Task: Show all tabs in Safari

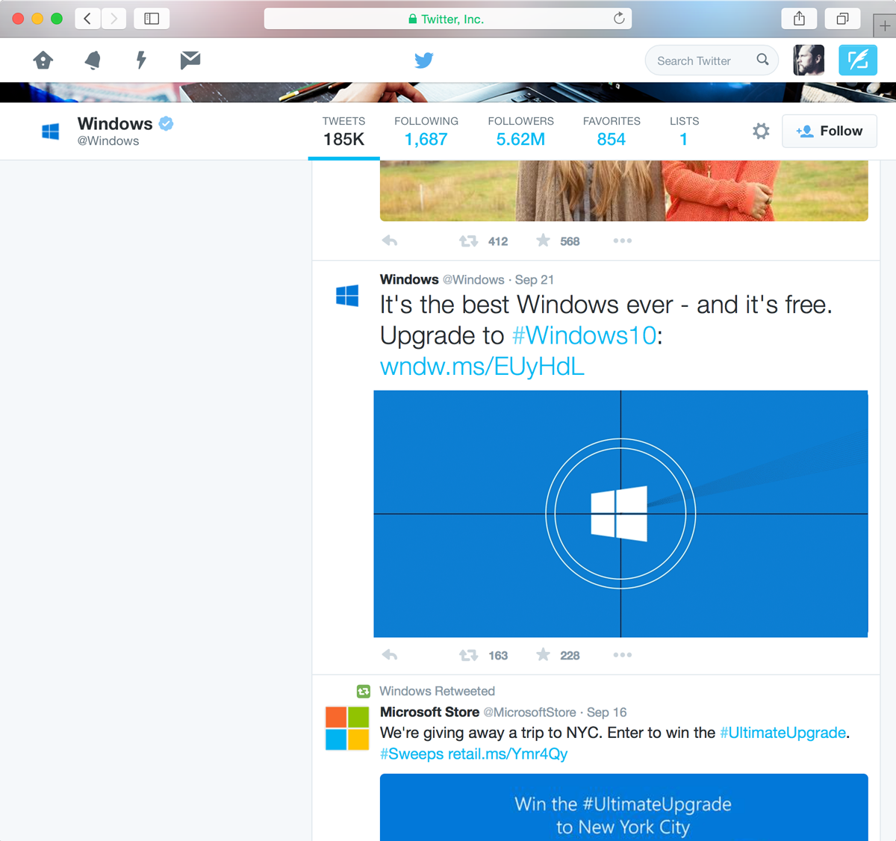Action: (x=842, y=19)
